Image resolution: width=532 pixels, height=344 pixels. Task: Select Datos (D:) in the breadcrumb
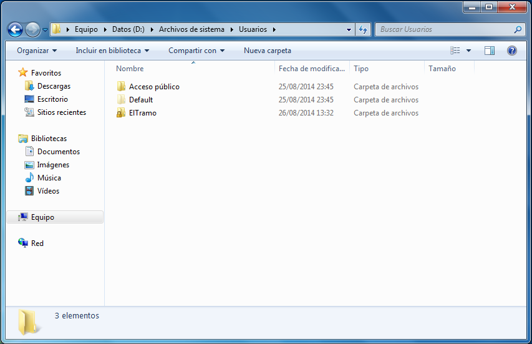[x=128, y=29]
